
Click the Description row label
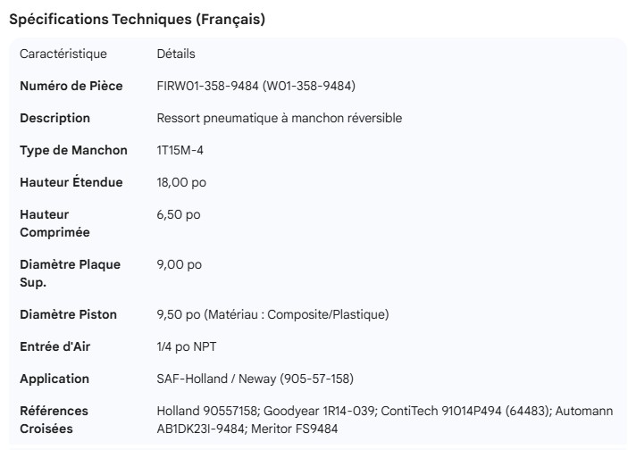point(55,118)
